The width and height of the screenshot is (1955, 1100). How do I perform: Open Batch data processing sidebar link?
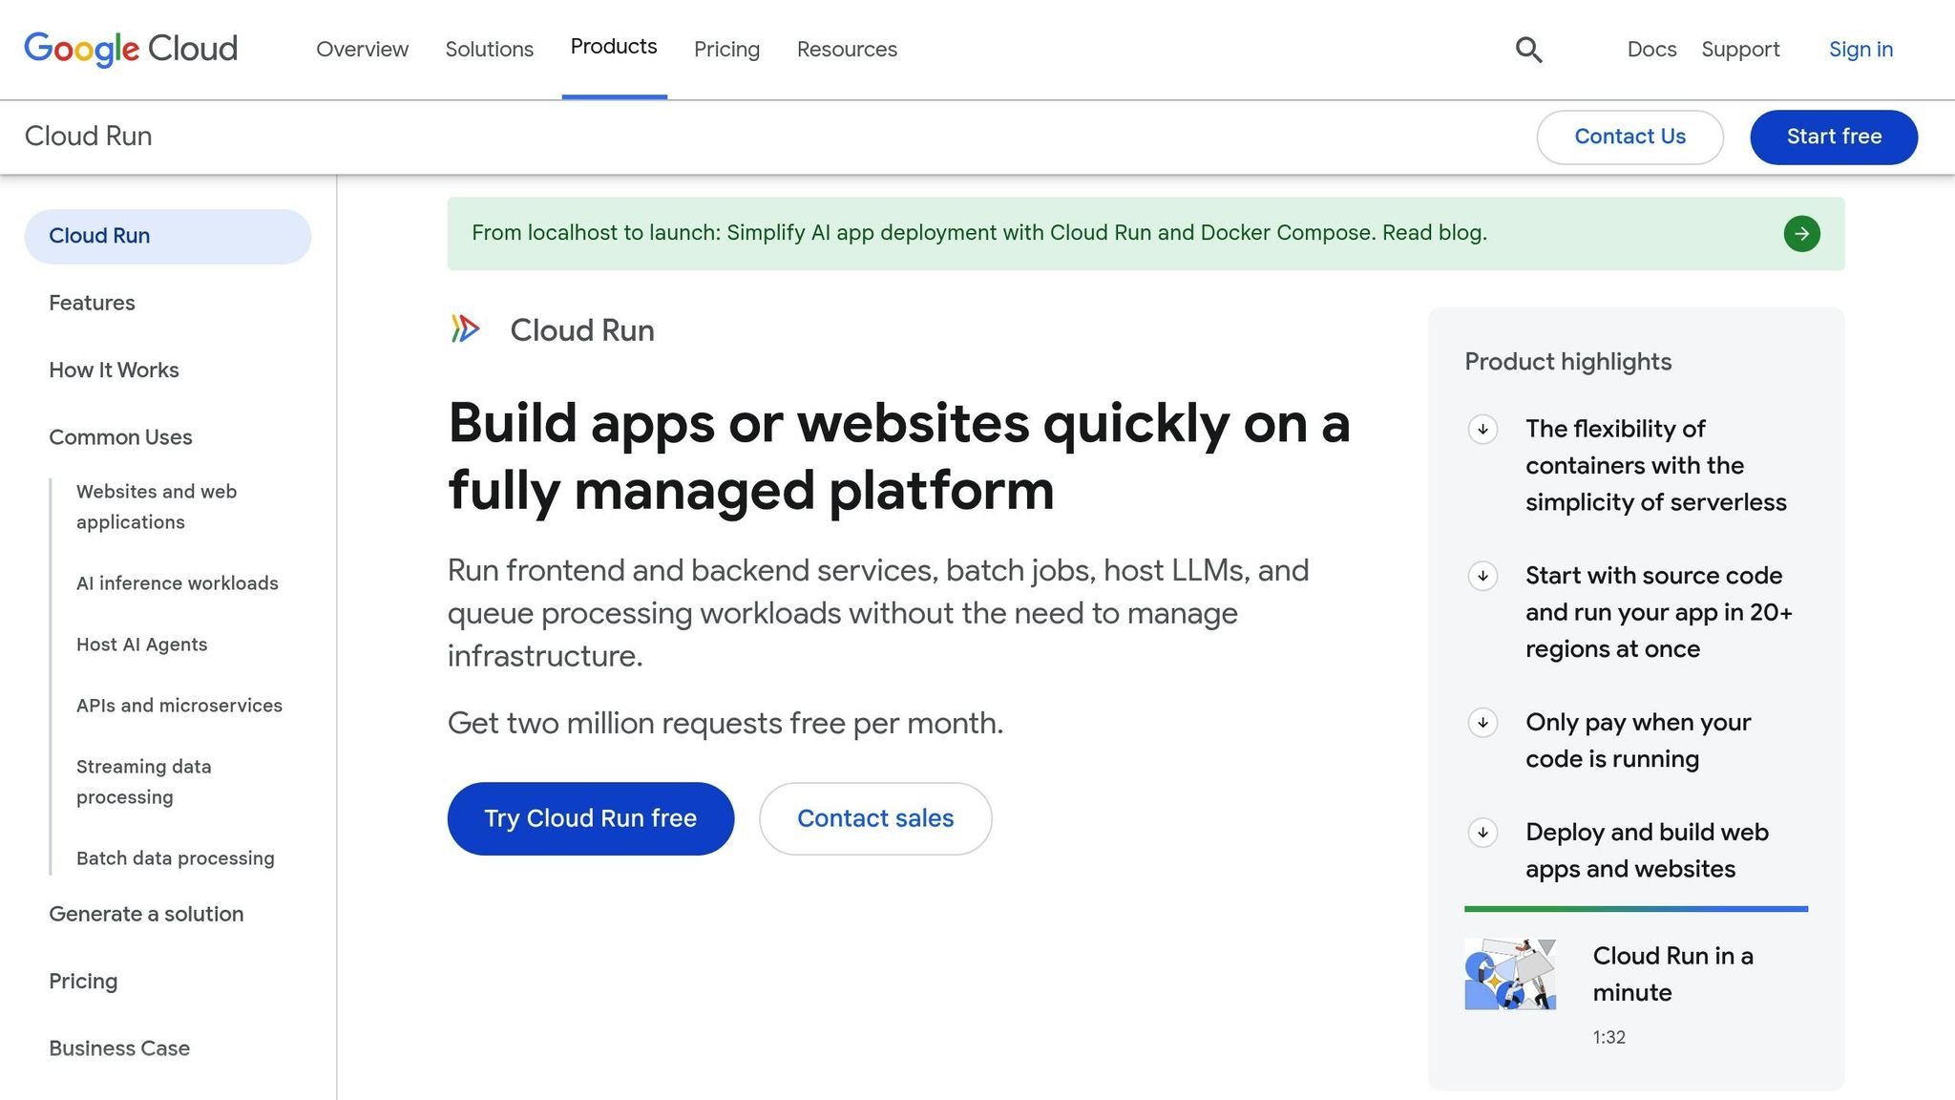(176, 858)
